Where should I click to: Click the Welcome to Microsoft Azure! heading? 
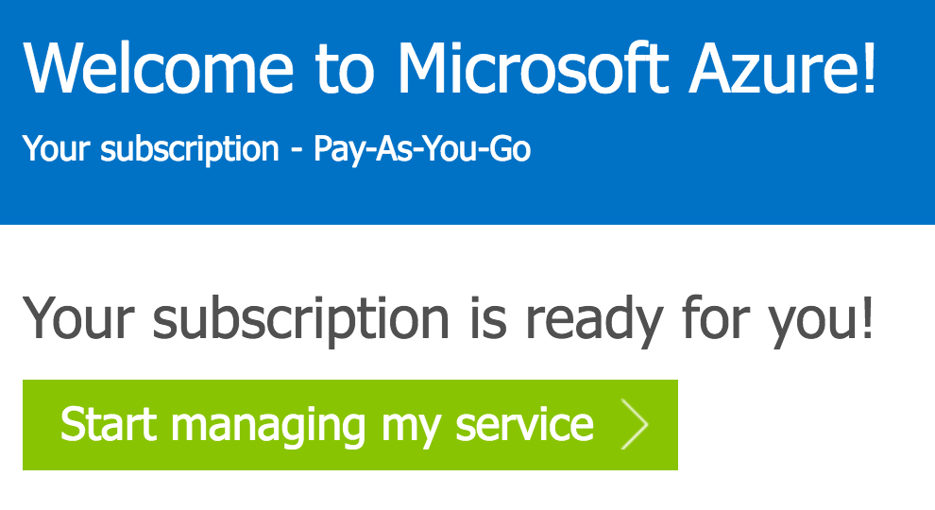pyautogui.click(x=450, y=67)
